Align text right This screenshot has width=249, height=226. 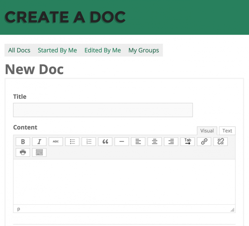tap(171, 141)
